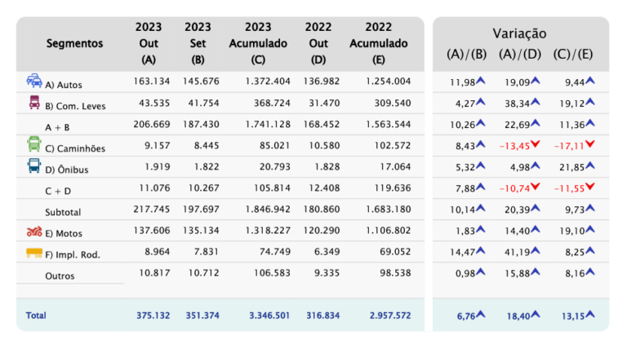Click the blue up arrow next to 41,19
The width and height of the screenshot is (627, 348).
tap(535, 250)
